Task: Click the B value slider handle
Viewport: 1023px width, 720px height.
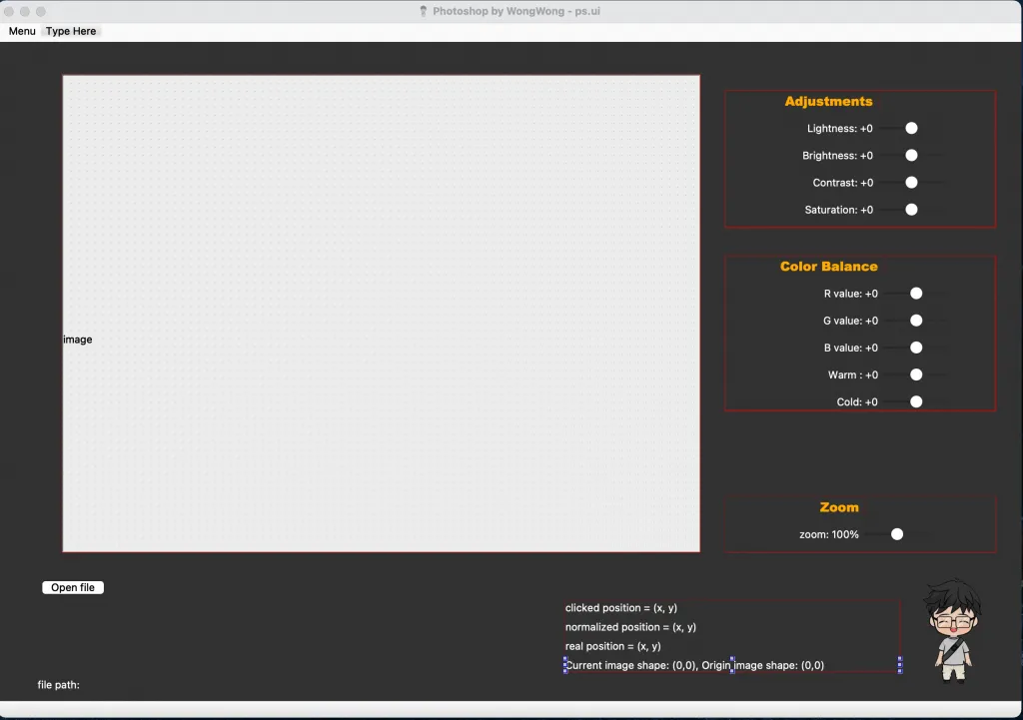Action: 916,348
